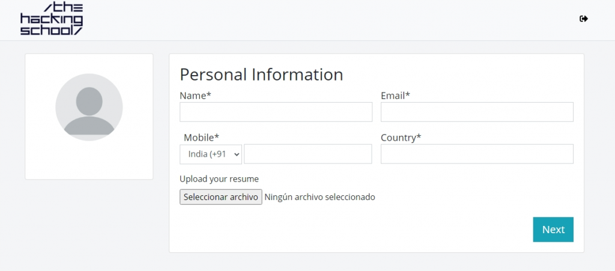Click the Seleccionar archivo button
Screen dimensions: 615x271
(221, 197)
